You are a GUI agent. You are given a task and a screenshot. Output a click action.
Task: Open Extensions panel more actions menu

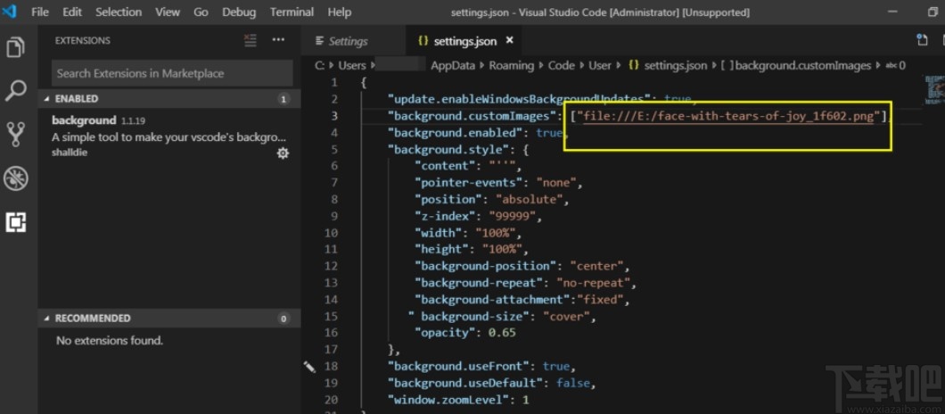point(278,40)
